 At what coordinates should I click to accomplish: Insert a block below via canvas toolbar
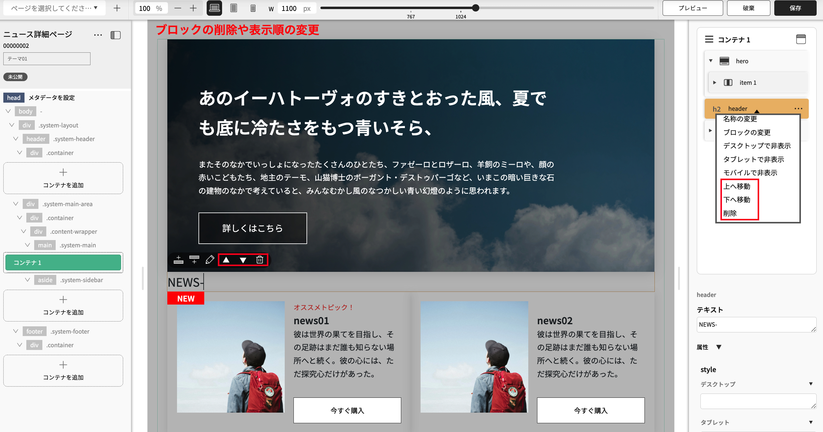point(194,260)
